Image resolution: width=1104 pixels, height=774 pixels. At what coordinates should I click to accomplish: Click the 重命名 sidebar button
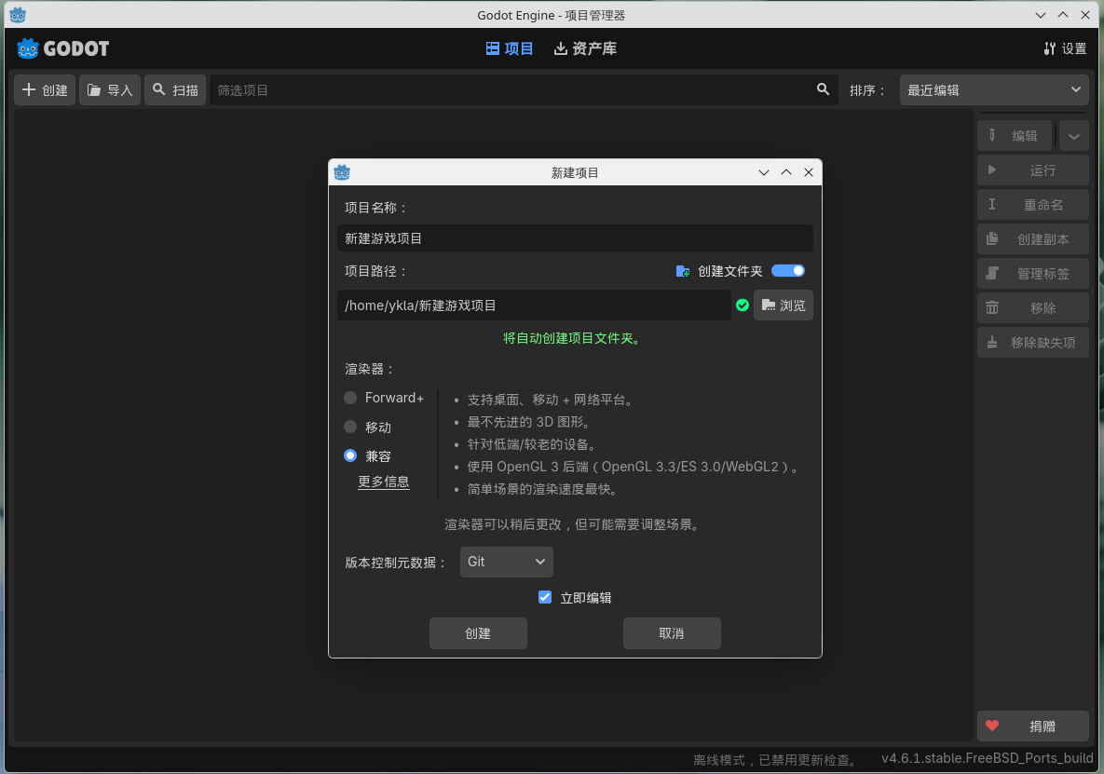(x=1033, y=205)
